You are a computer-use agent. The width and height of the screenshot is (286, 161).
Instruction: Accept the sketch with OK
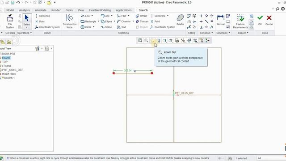click(260, 20)
